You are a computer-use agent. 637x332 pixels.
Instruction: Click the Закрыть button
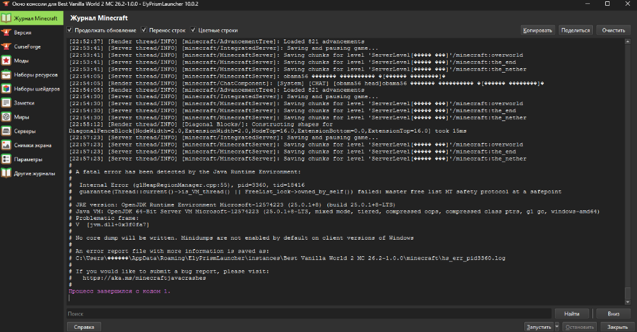(x=617, y=327)
